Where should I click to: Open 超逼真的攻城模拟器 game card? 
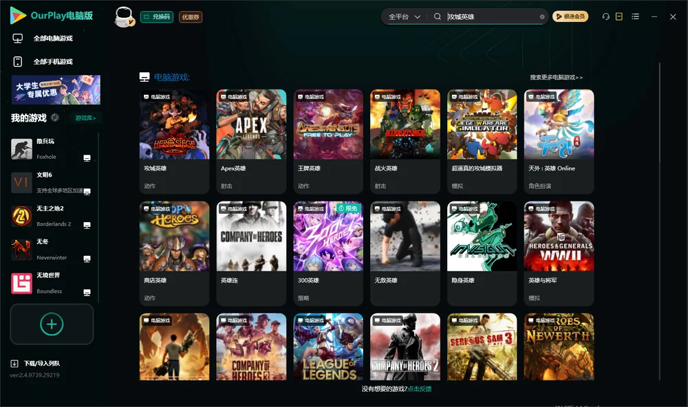pos(482,141)
